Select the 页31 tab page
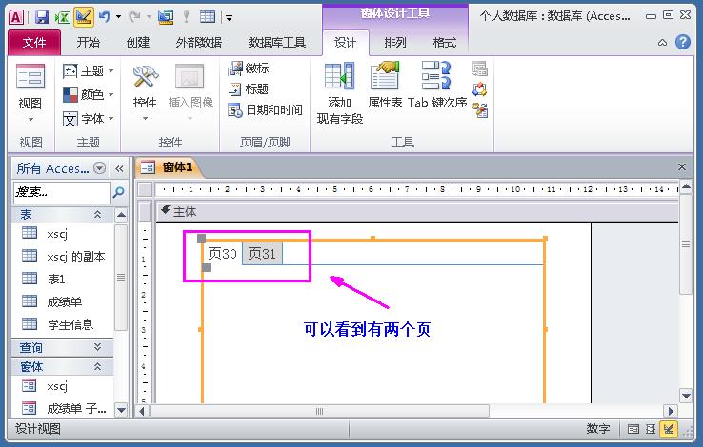The height and width of the screenshot is (447, 703). coord(262,254)
